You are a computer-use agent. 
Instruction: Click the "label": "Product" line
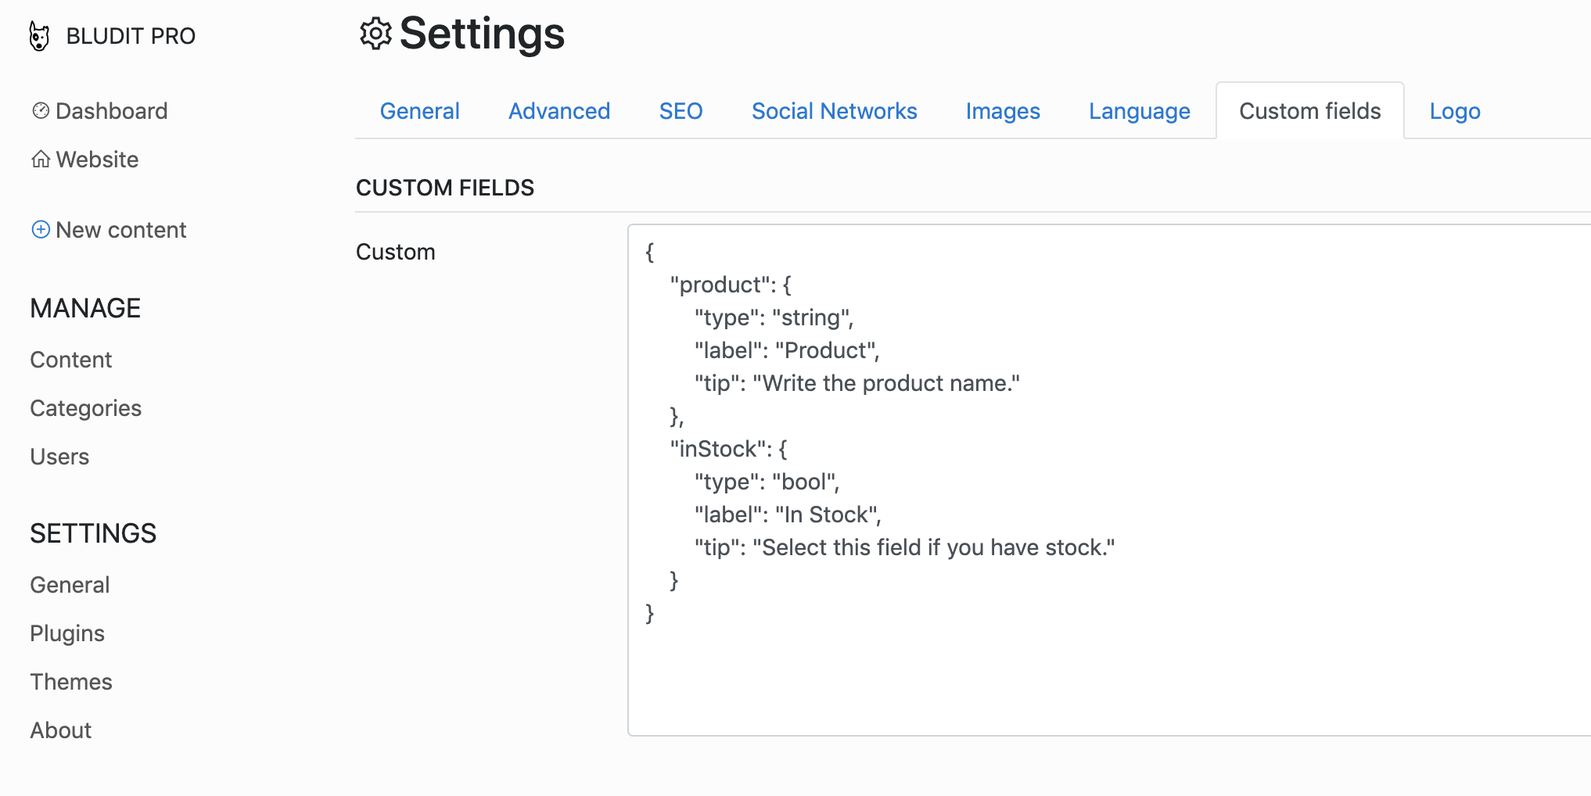click(x=787, y=350)
